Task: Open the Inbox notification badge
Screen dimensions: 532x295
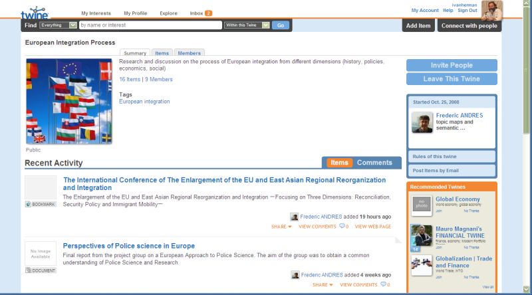Action: tap(208, 13)
